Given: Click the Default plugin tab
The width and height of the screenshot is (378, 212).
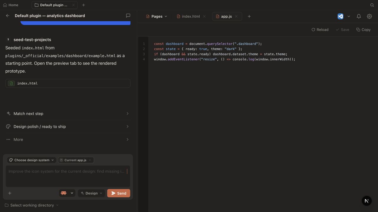Looking at the screenshot, I should tap(55, 5).
